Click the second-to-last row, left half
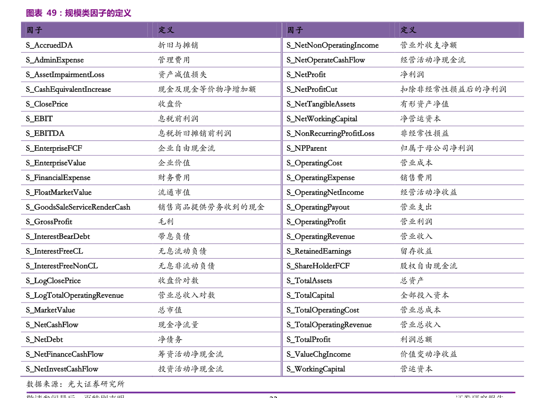The height and width of the screenshot is (398, 545). 150,354
